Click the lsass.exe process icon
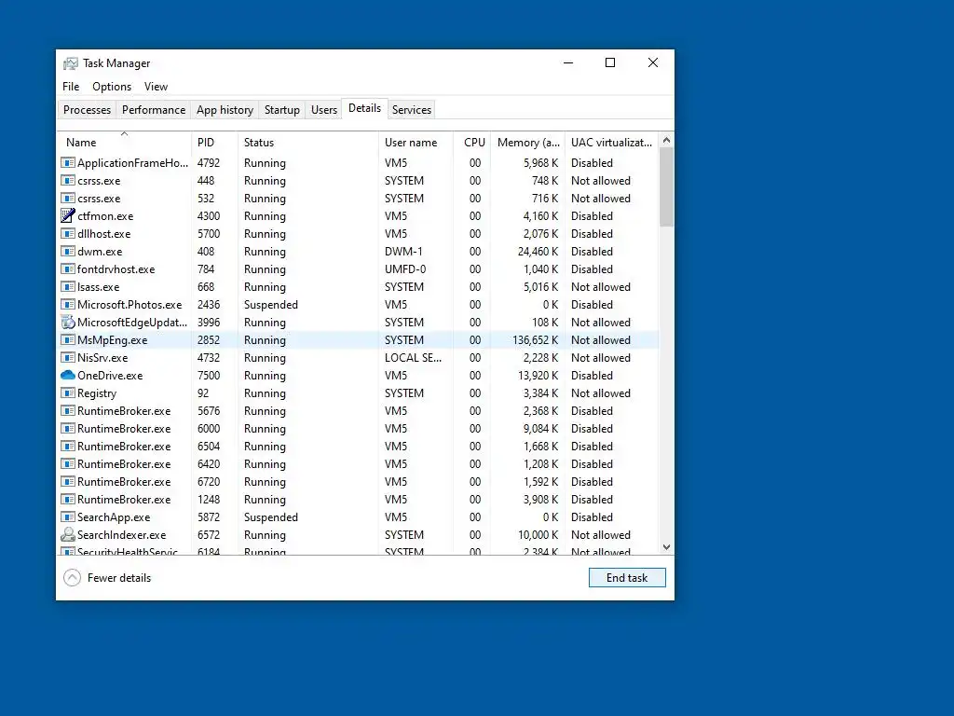 (x=68, y=287)
